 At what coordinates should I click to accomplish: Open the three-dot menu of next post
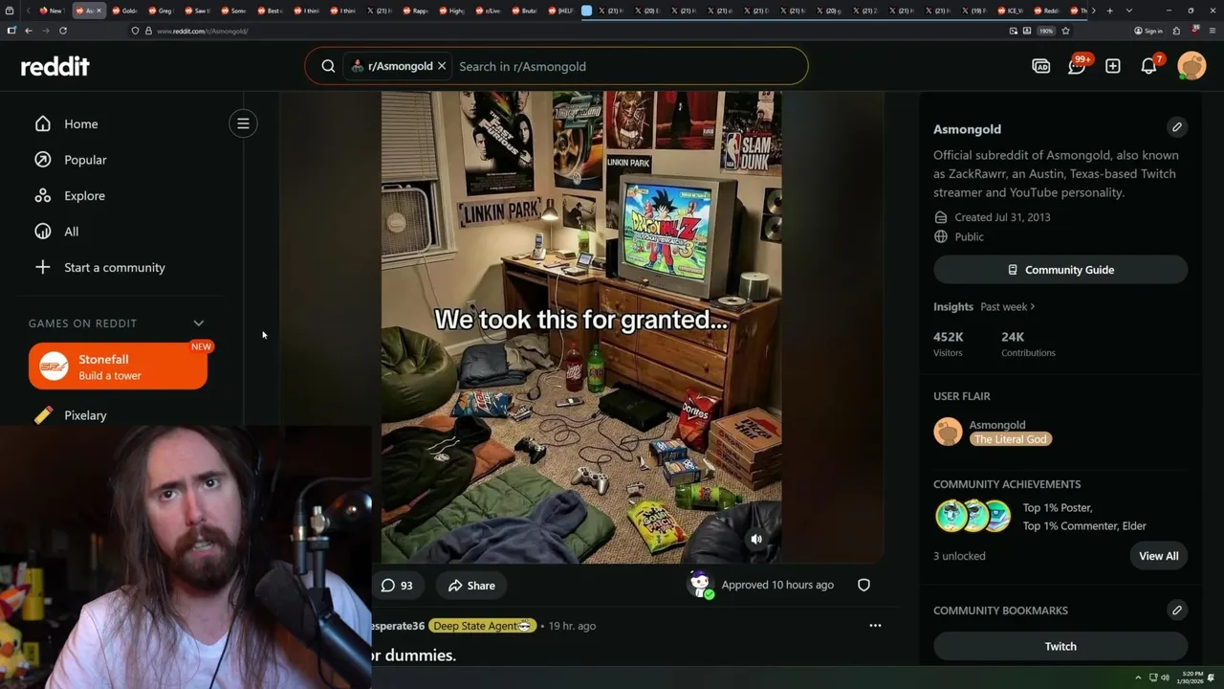coord(875,626)
